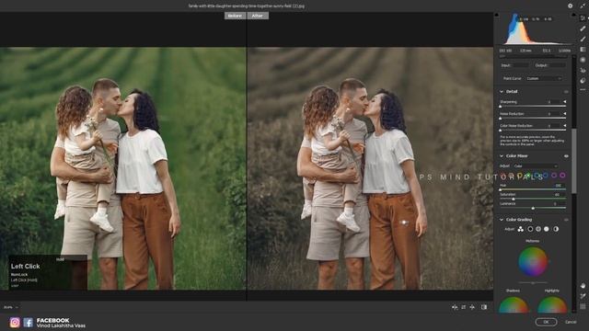Click the Hue slider track
Screen dimensions: 589x331
pos(533,189)
